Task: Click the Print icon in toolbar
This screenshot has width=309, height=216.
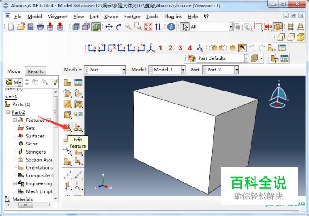Action: (x=40, y=27)
